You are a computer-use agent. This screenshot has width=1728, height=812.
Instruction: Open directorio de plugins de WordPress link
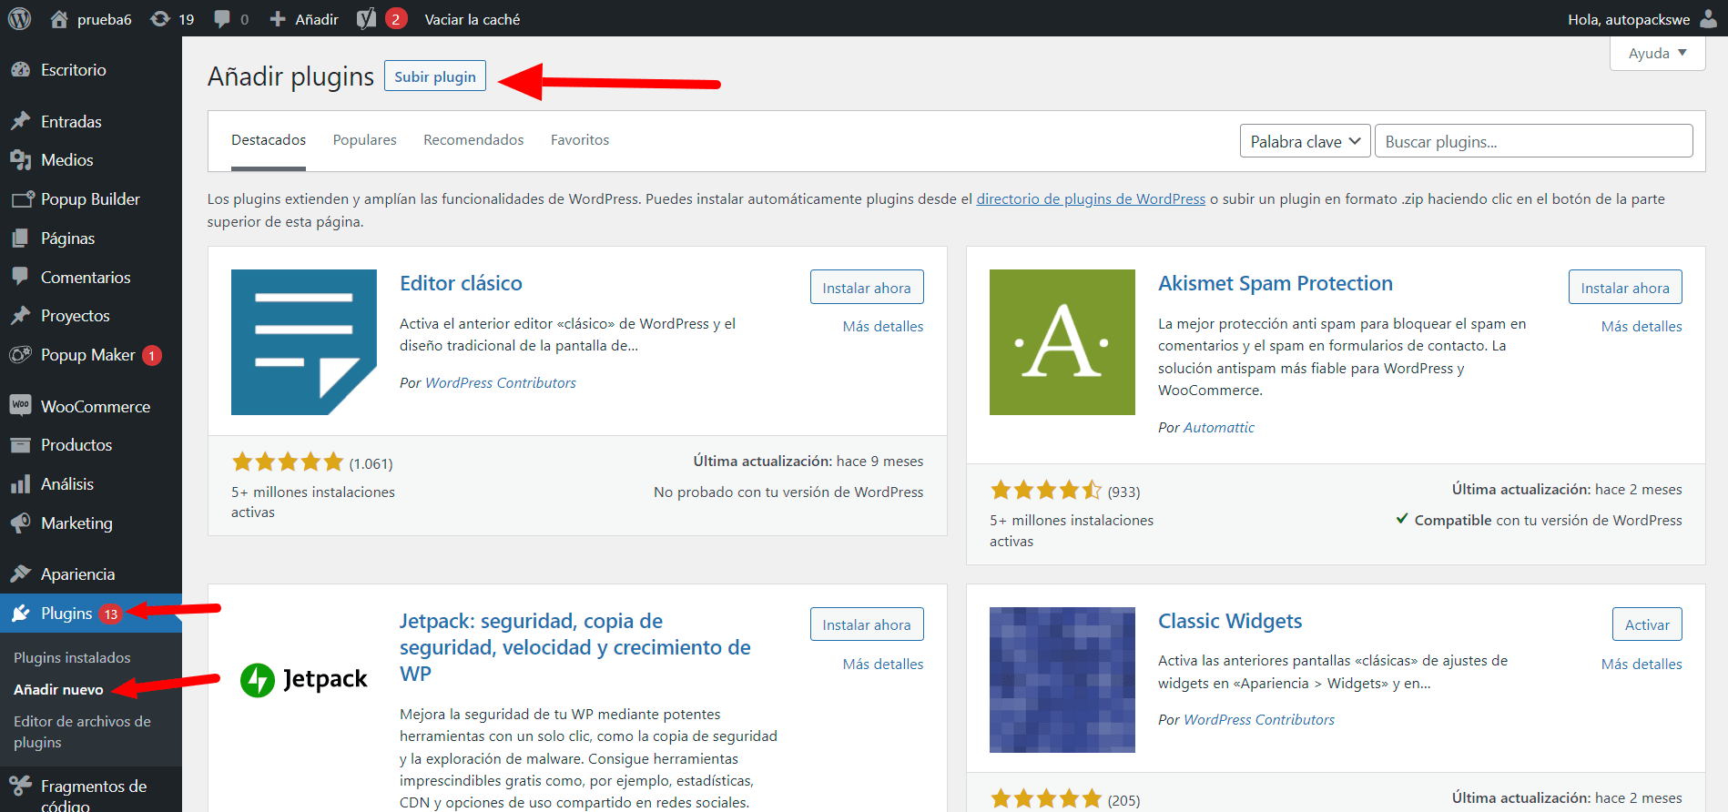pyautogui.click(x=1091, y=198)
